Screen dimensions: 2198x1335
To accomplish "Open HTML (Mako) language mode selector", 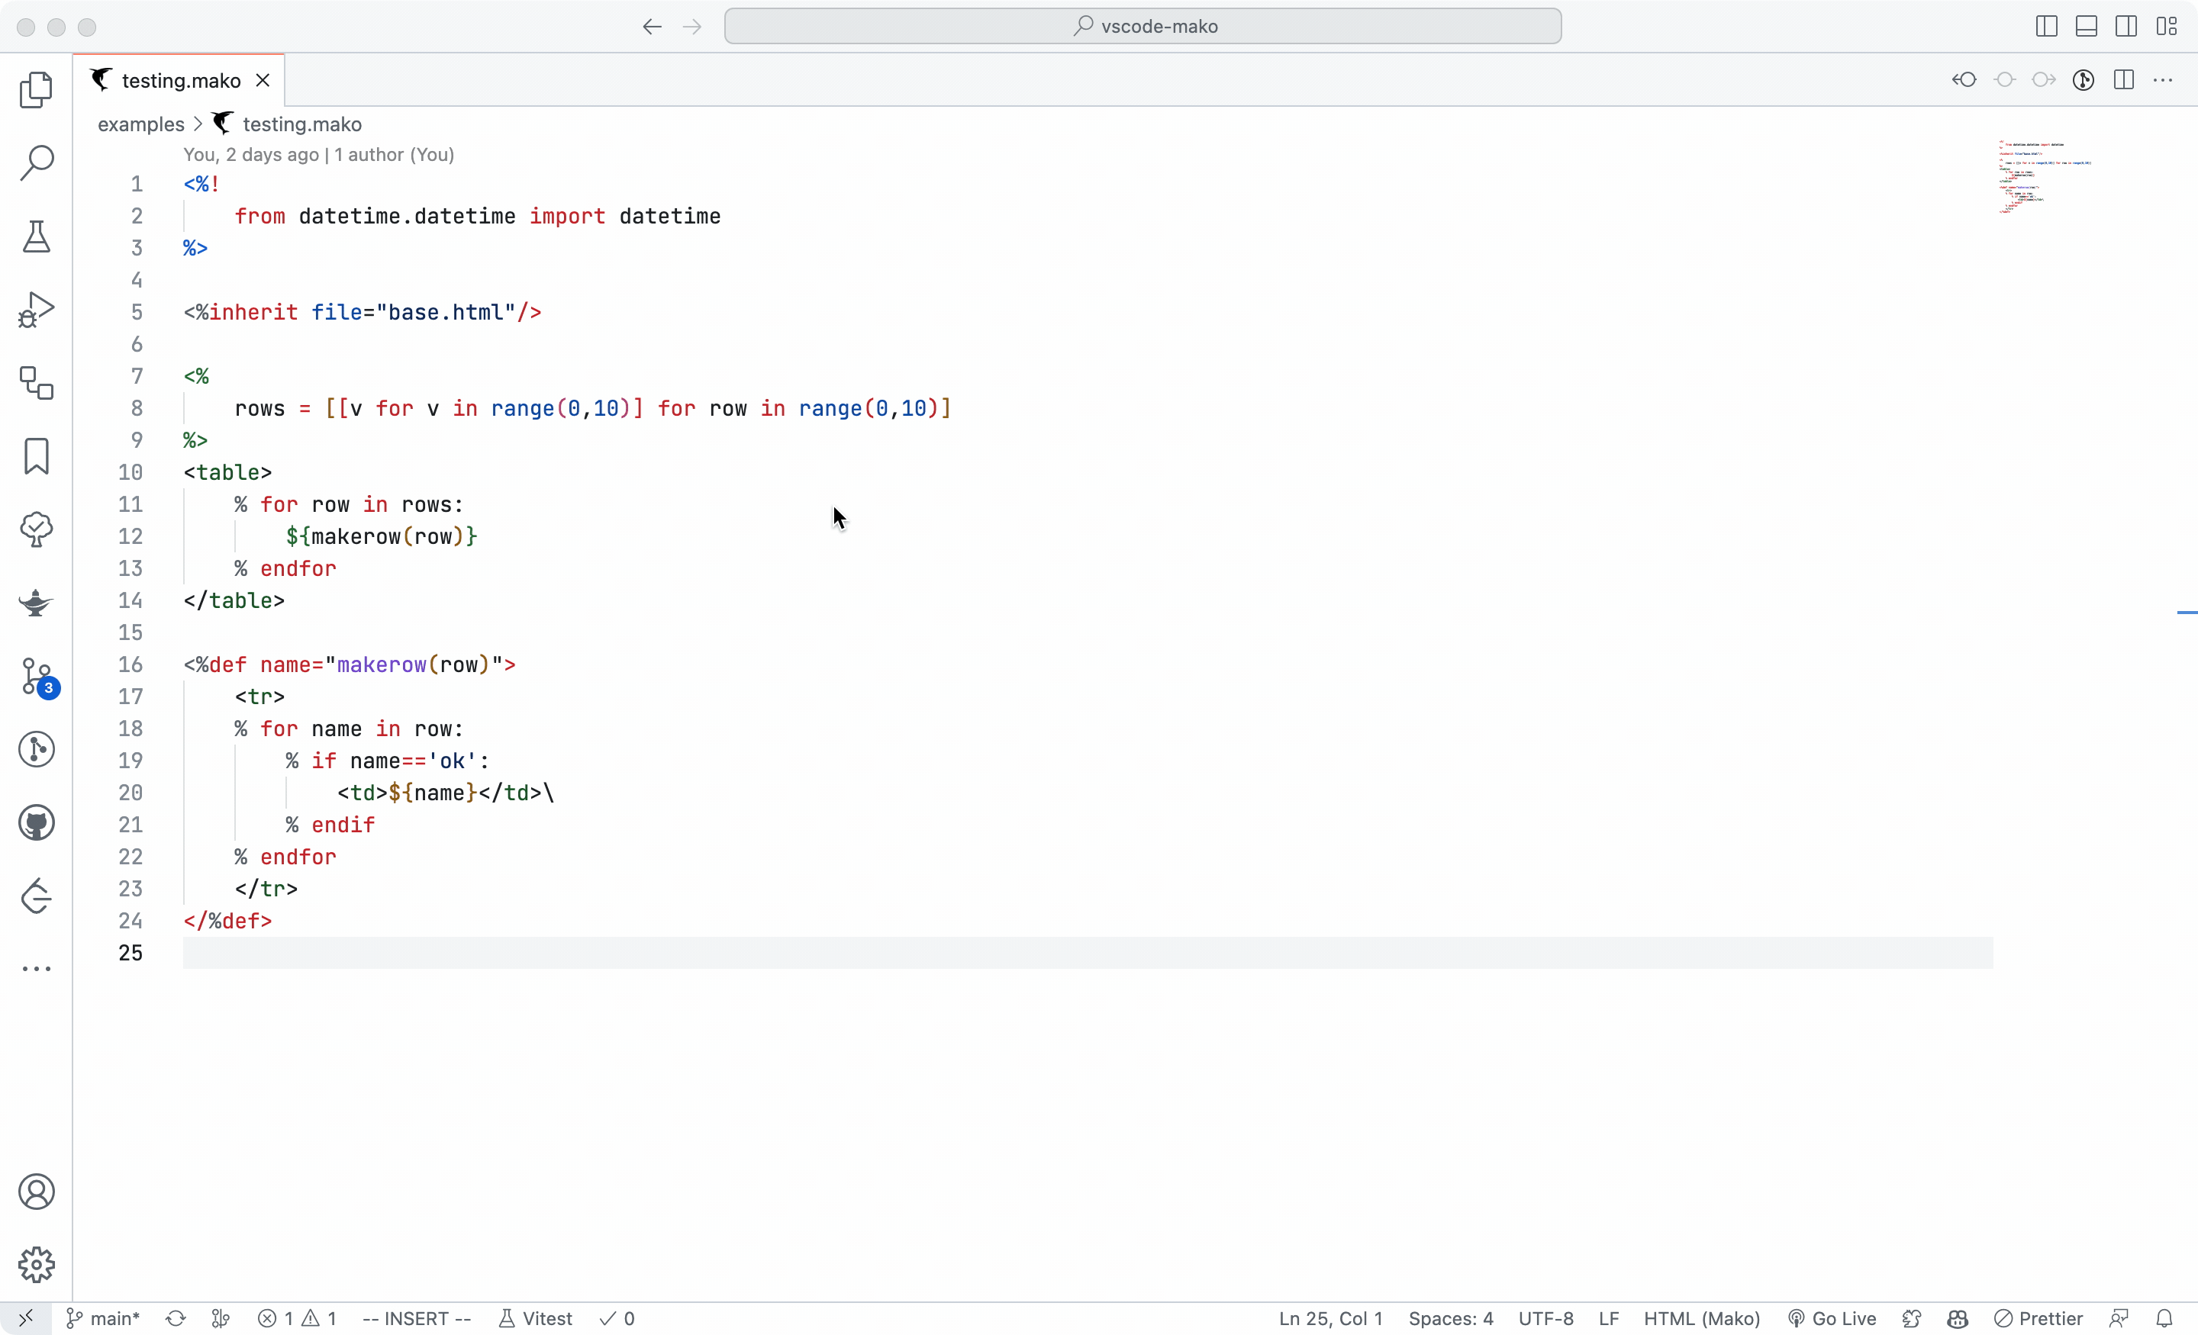I will click(x=1701, y=1318).
